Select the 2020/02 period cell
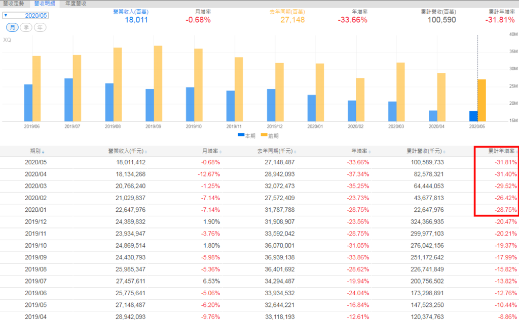This screenshot has width=519, height=322. tap(36, 198)
